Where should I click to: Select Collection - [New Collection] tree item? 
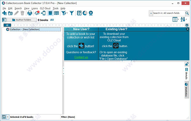coord(35,29)
